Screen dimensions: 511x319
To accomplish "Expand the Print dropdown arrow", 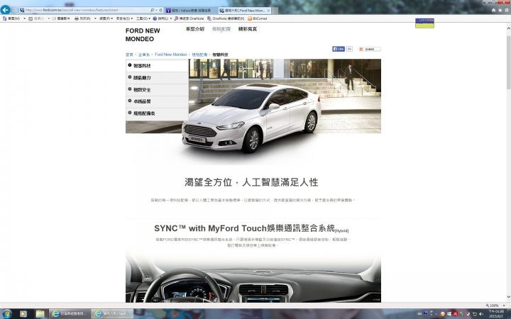I will point(95,18).
